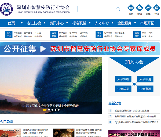Click the 项目活动 blue tile

(x=100, y=34)
